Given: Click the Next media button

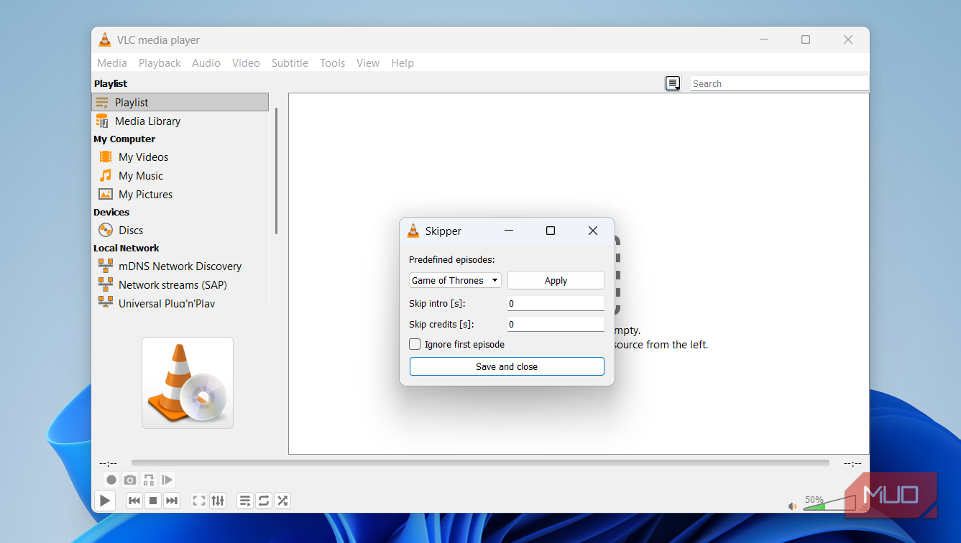Looking at the screenshot, I should click(171, 501).
